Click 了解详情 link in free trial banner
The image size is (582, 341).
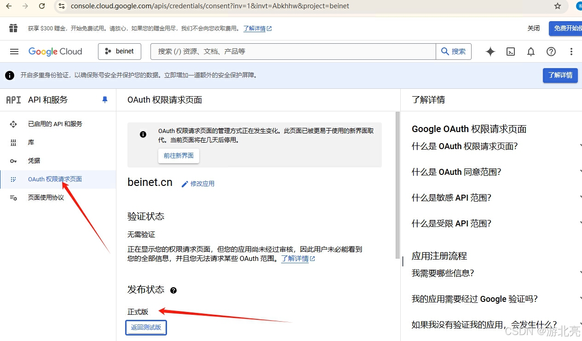click(x=257, y=29)
